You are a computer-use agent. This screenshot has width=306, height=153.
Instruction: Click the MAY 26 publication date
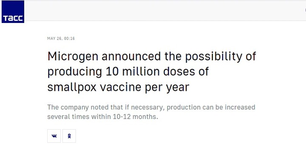(54, 38)
